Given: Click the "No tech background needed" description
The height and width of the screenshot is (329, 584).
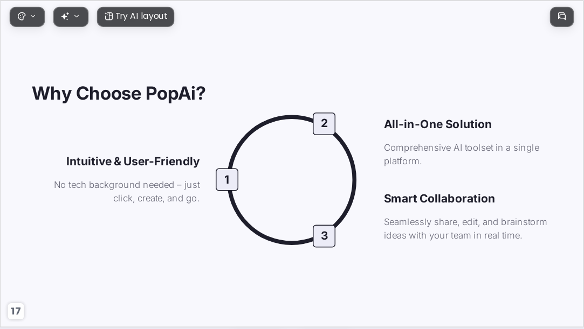Looking at the screenshot, I should coord(127,192).
